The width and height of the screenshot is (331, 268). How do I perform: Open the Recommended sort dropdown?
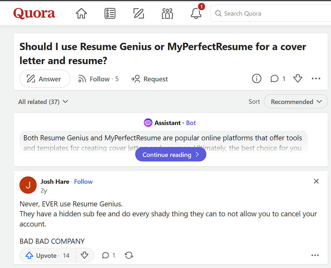(296, 102)
